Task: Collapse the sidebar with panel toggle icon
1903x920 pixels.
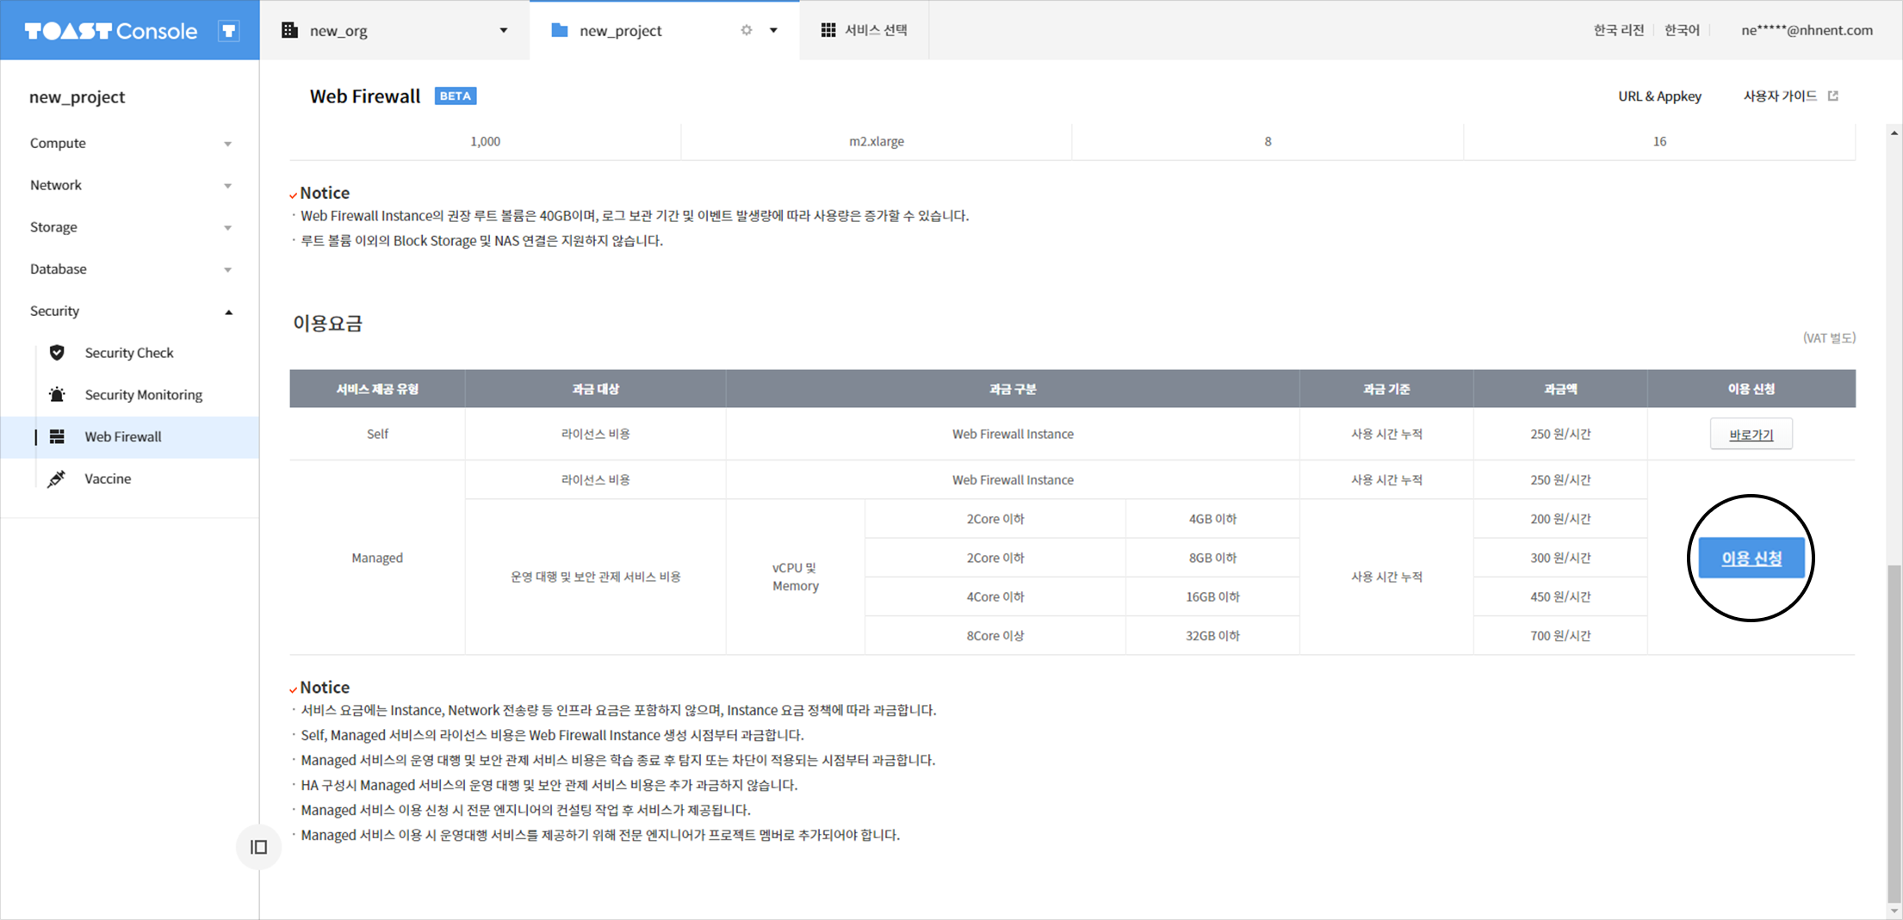Action: [258, 847]
